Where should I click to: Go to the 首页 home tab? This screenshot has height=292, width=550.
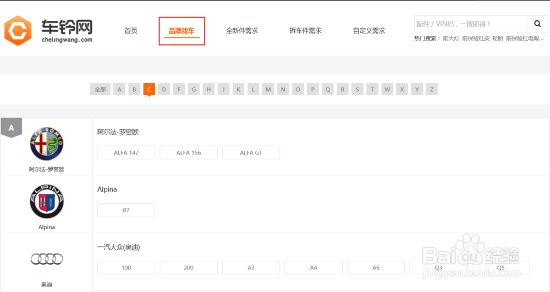point(131,31)
